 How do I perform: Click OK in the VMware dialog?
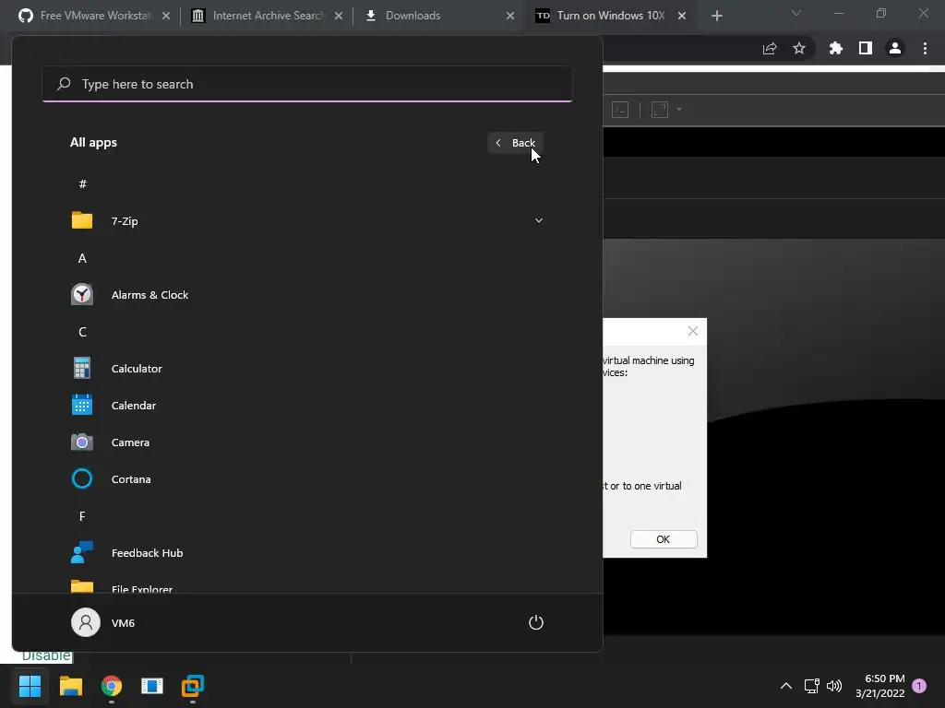tap(664, 538)
